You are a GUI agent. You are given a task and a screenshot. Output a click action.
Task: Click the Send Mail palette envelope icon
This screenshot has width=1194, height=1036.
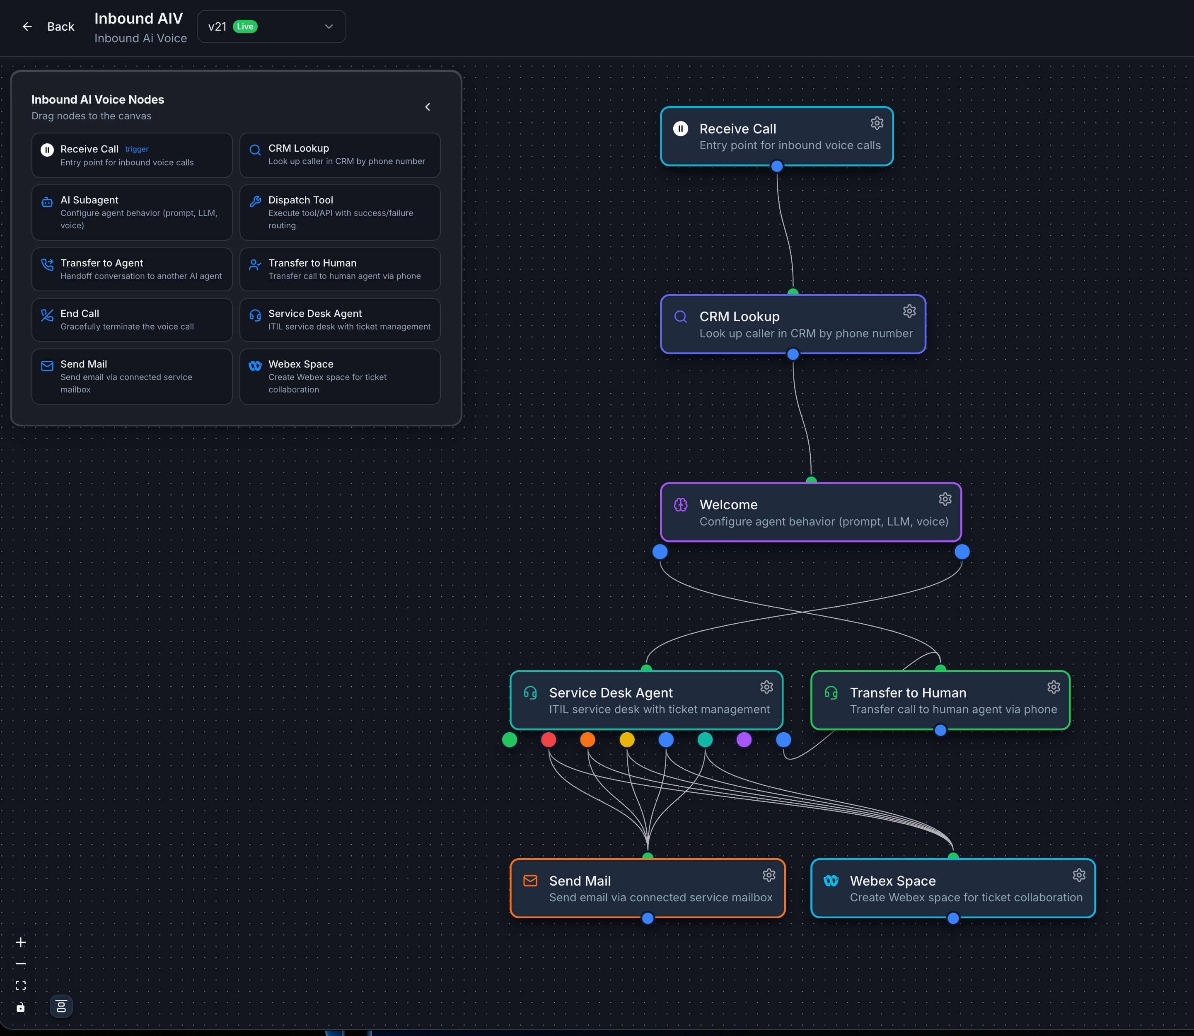click(x=47, y=366)
